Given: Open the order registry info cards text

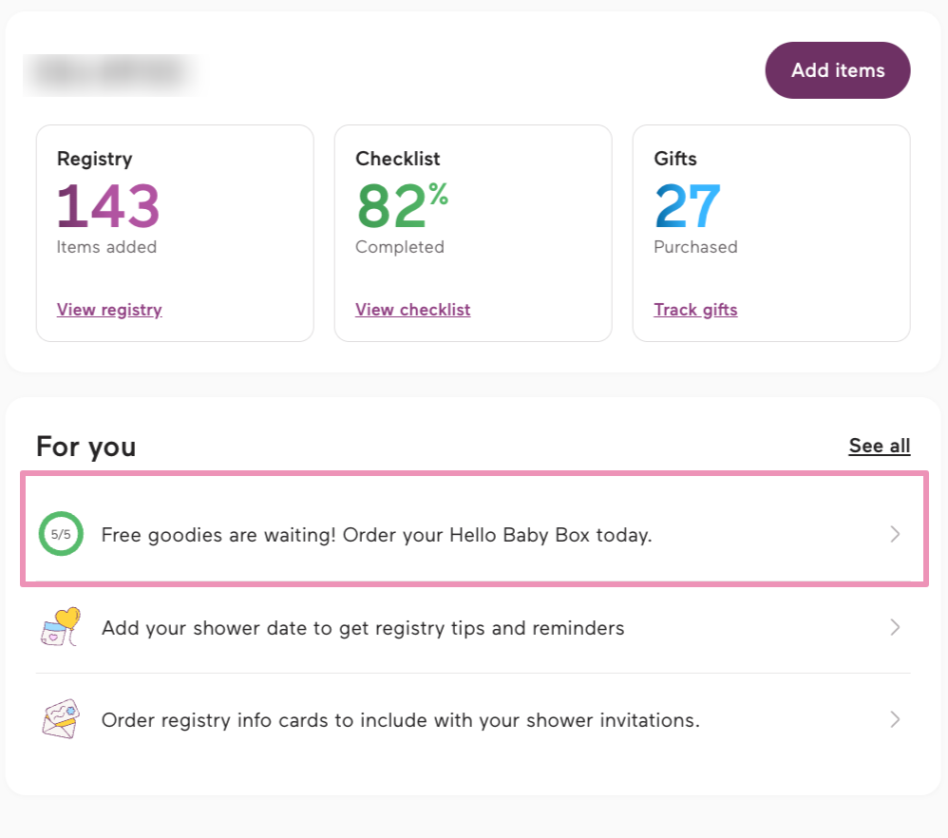Looking at the screenshot, I should coord(400,720).
